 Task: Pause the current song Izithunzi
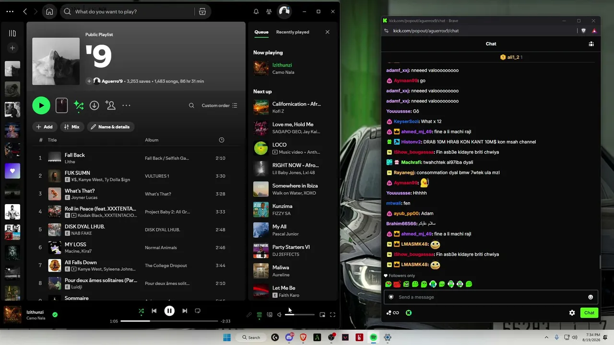pos(169,311)
